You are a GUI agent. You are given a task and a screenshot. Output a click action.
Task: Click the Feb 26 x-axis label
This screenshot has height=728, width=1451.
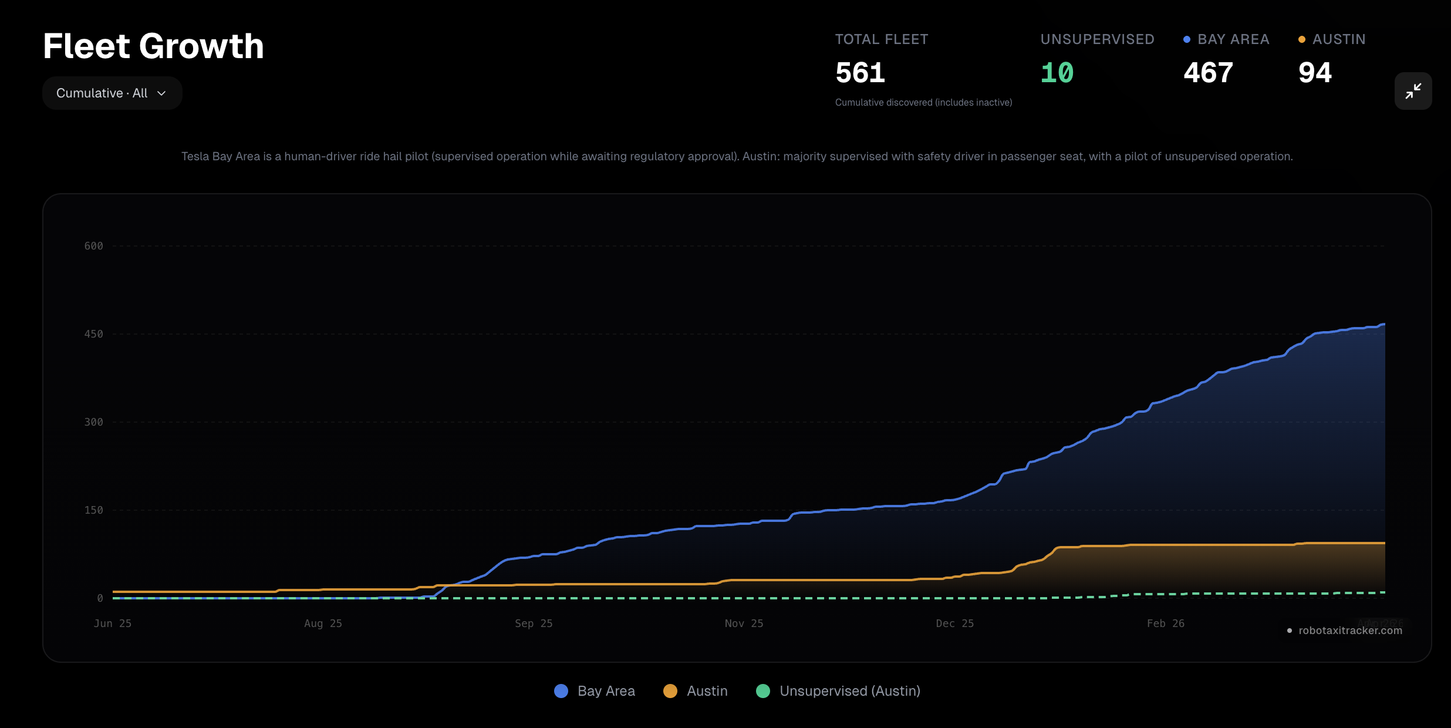coord(1165,623)
